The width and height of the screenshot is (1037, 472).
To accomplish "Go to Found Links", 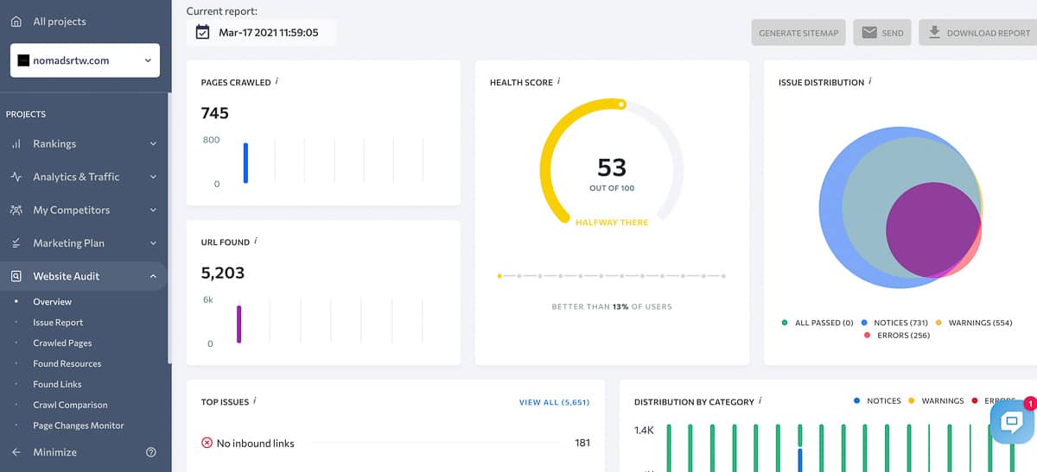I will (x=57, y=385).
